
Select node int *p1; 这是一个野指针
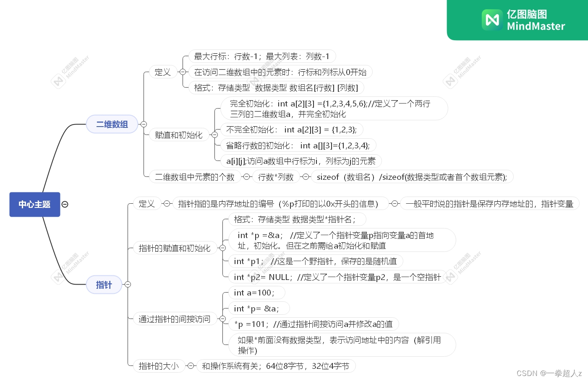tap(316, 261)
